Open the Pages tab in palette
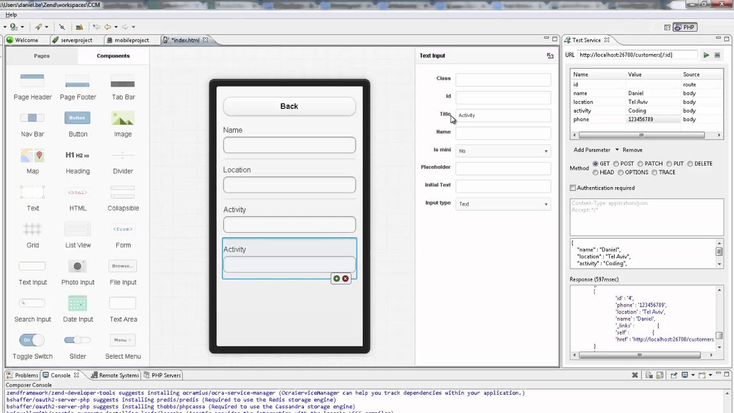 [x=42, y=56]
